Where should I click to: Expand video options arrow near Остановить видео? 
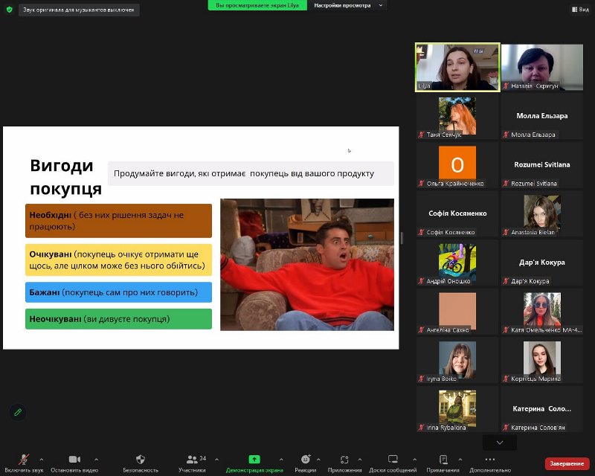[x=97, y=460]
